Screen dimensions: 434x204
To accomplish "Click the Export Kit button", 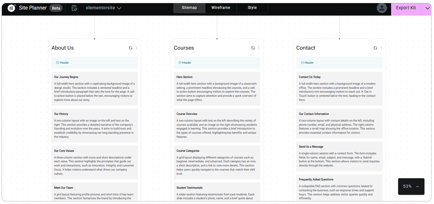I will pos(406,8).
